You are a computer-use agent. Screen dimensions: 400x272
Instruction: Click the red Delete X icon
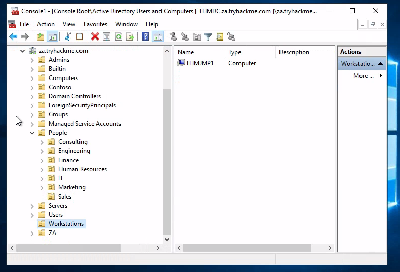tap(95, 37)
